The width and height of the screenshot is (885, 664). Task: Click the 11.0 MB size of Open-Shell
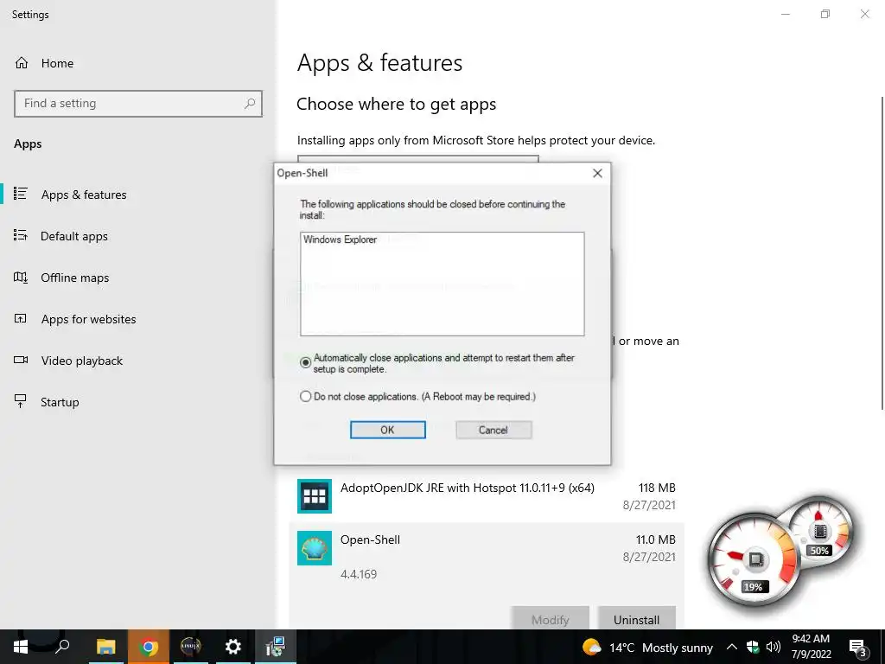point(655,539)
